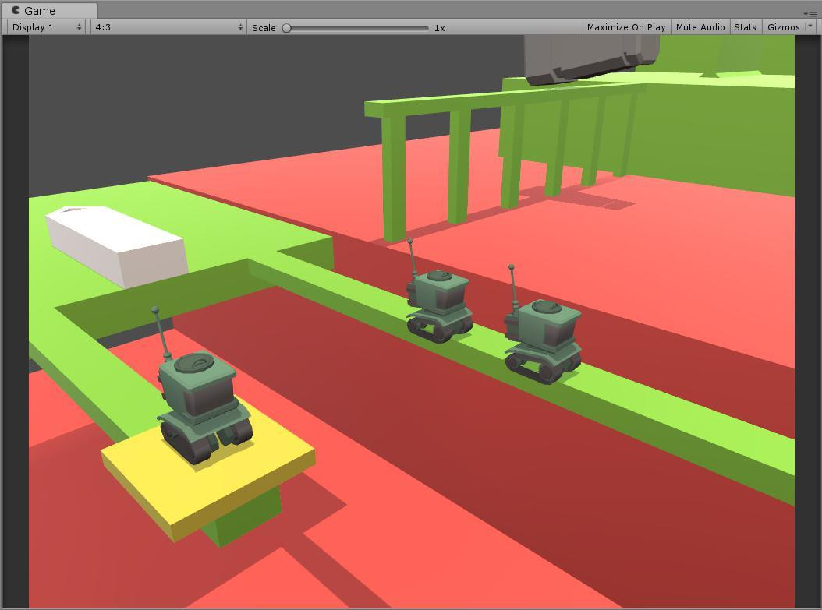Screen dimensions: 822x610
Task: Click the Scale slider handle
Action: pos(287,28)
